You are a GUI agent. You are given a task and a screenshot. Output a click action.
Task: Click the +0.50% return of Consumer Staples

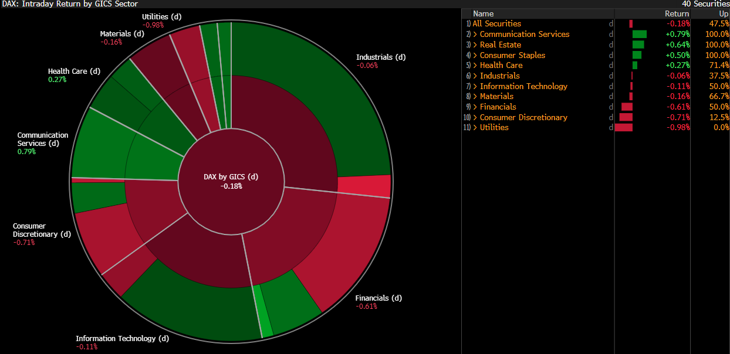(x=677, y=55)
